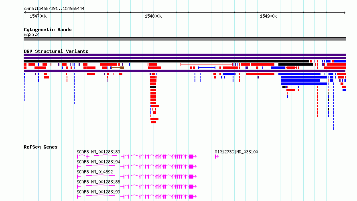Click the gene model under SCAF8|NM_001286199

(137, 197)
